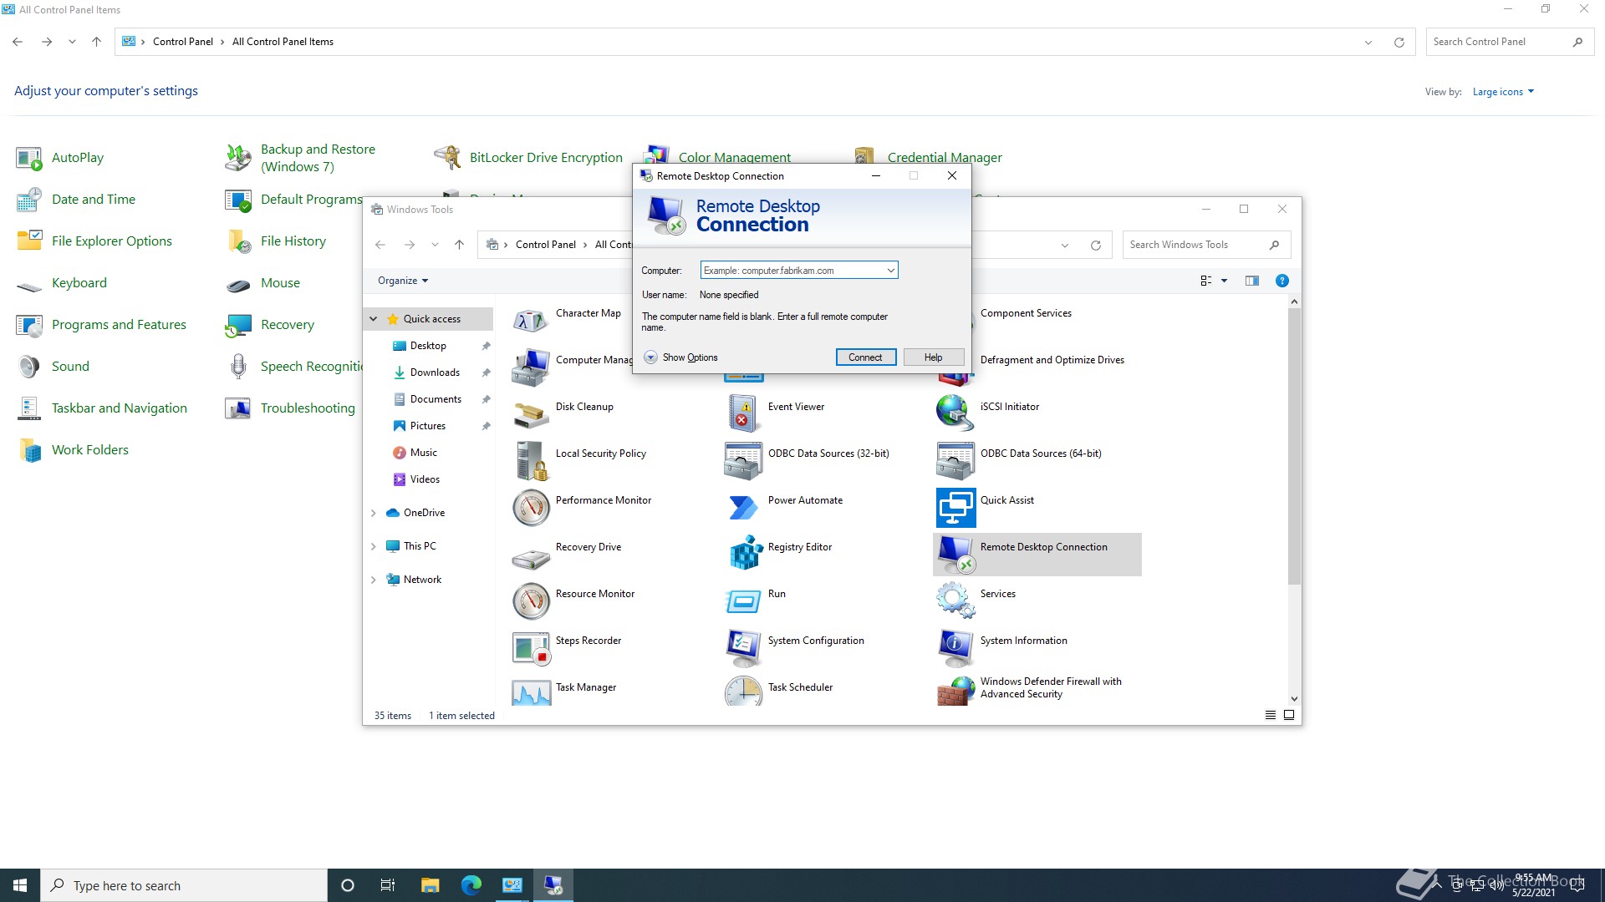Launch Local Security Policy icon

pos(531,461)
